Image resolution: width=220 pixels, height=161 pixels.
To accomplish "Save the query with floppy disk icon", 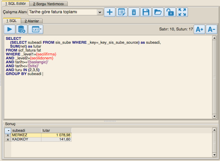I will (x=146, y=12).
